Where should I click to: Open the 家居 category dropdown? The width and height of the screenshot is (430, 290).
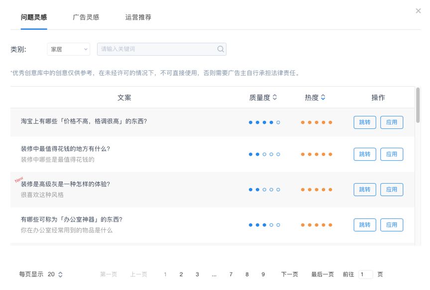pyautogui.click(x=69, y=49)
